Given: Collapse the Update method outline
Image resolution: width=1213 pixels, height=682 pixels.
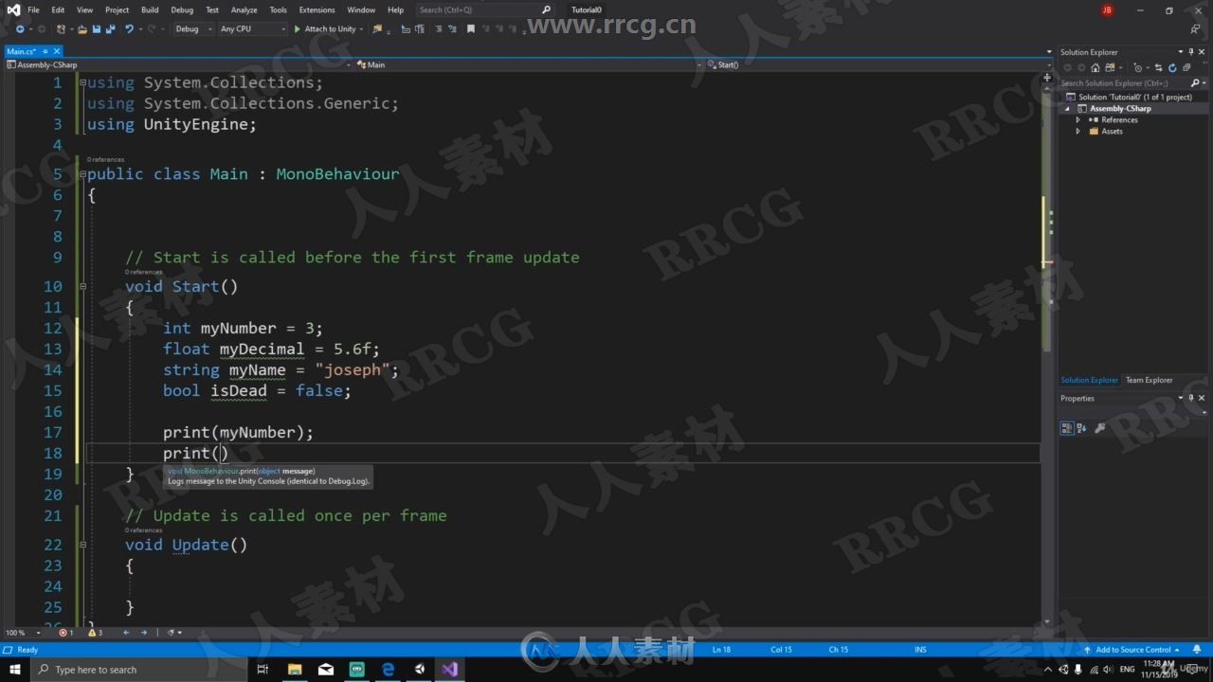Looking at the screenshot, I should [x=82, y=545].
